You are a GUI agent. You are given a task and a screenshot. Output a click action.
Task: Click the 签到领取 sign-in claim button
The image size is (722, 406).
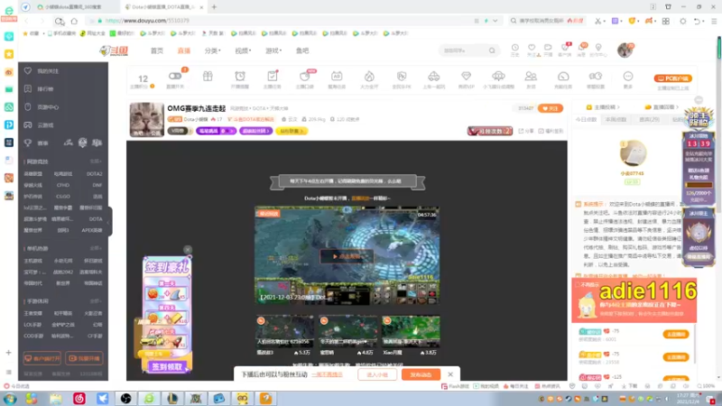pos(167,367)
